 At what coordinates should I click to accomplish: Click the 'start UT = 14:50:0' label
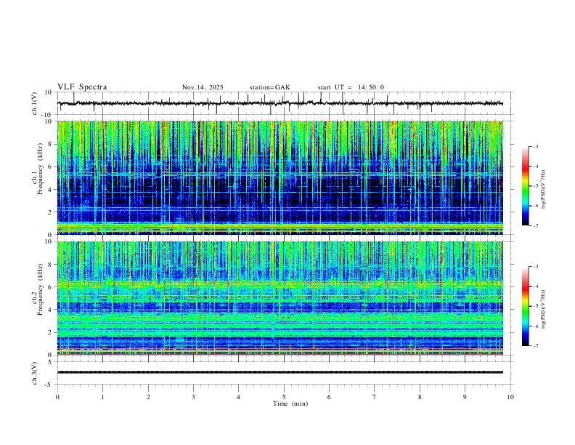(351, 87)
